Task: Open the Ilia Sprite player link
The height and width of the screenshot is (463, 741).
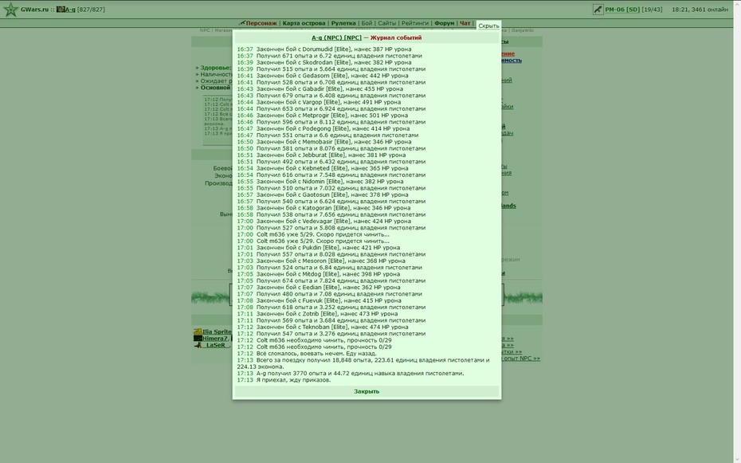Action: click(x=217, y=332)
